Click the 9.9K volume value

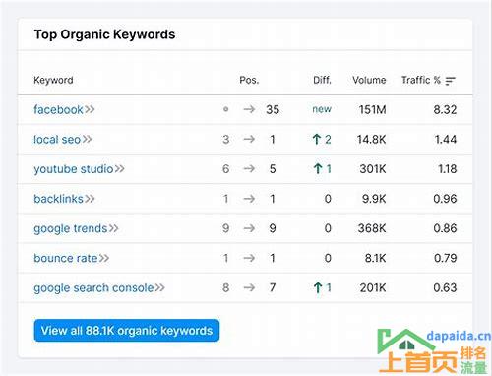pos(374,199)
